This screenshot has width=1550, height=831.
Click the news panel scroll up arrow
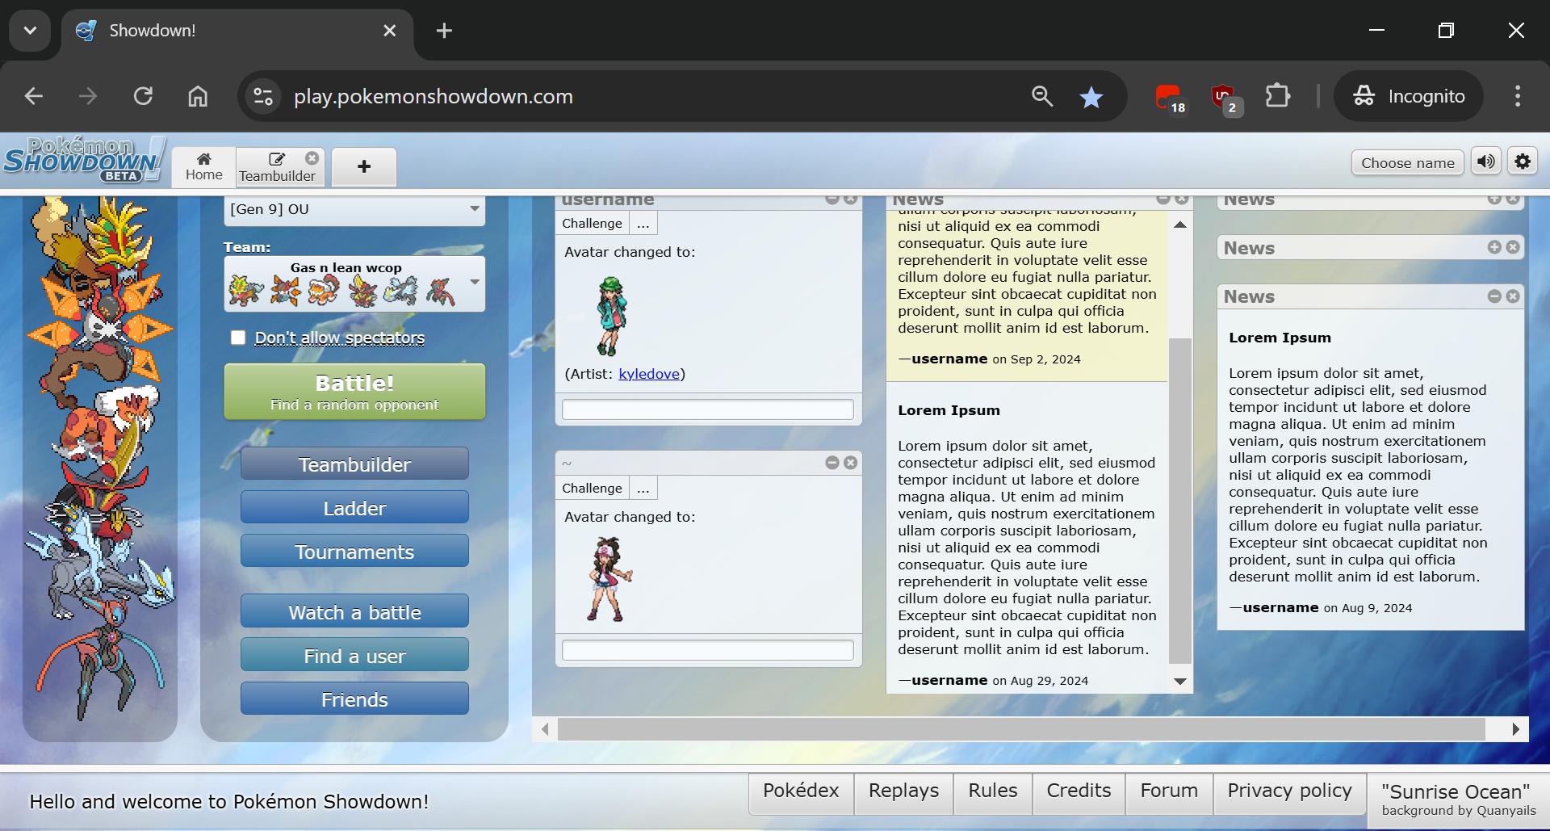click(x=1180, y=225)
